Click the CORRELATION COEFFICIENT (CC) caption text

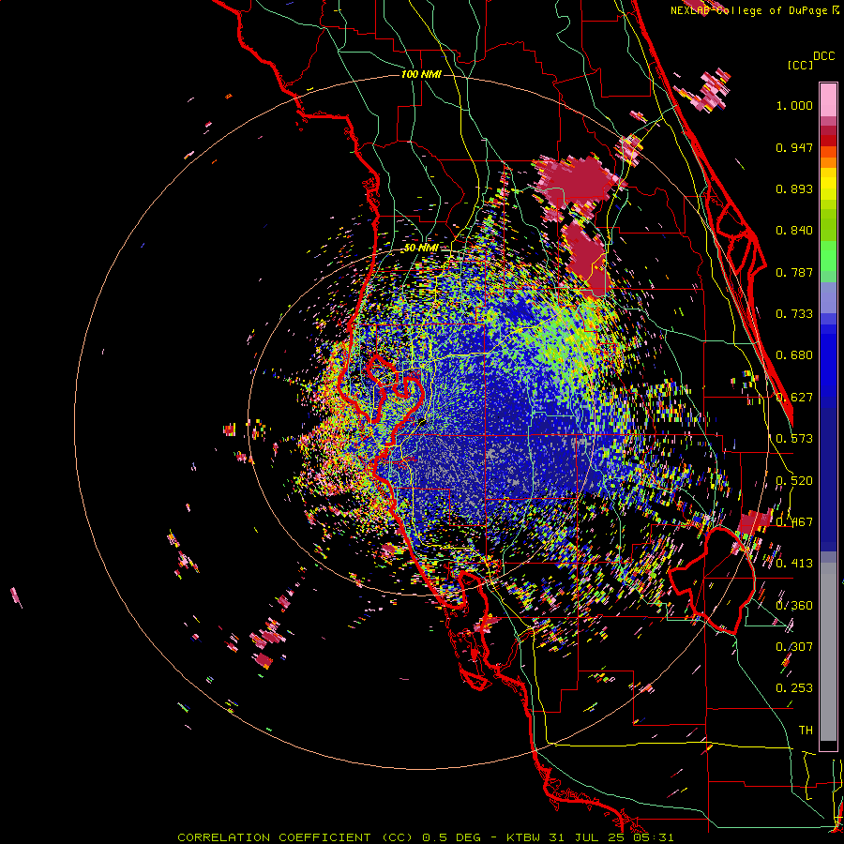(295, 837)
